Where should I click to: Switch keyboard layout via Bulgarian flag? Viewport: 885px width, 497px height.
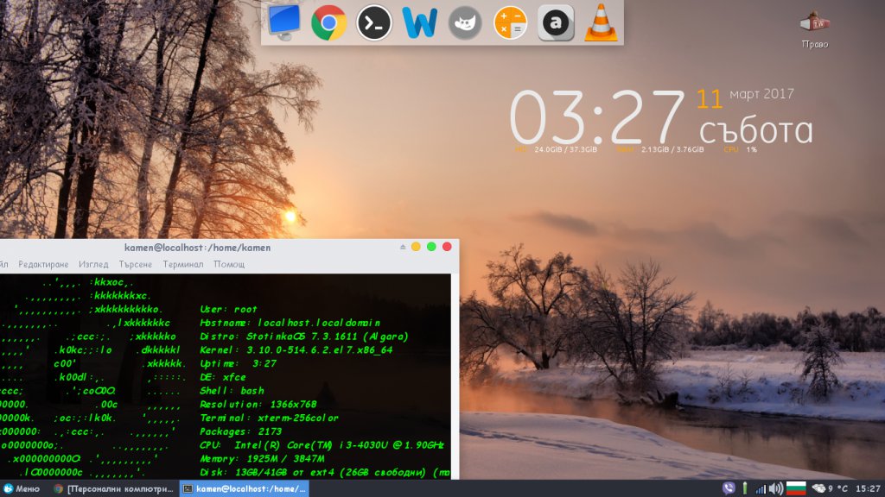click(795, 488)
